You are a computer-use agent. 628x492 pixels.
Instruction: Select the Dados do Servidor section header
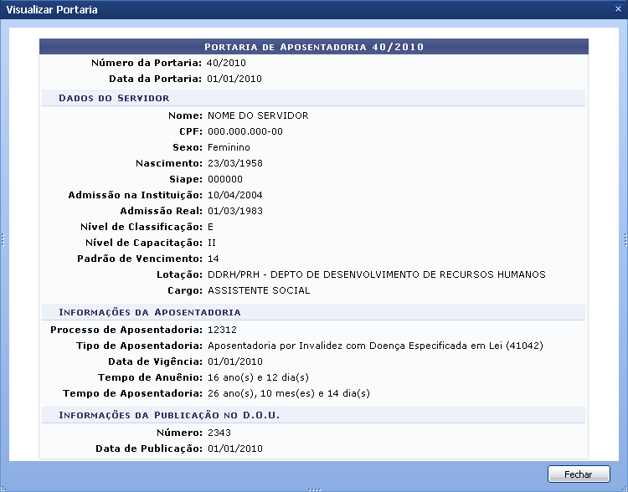click(114, 98)
